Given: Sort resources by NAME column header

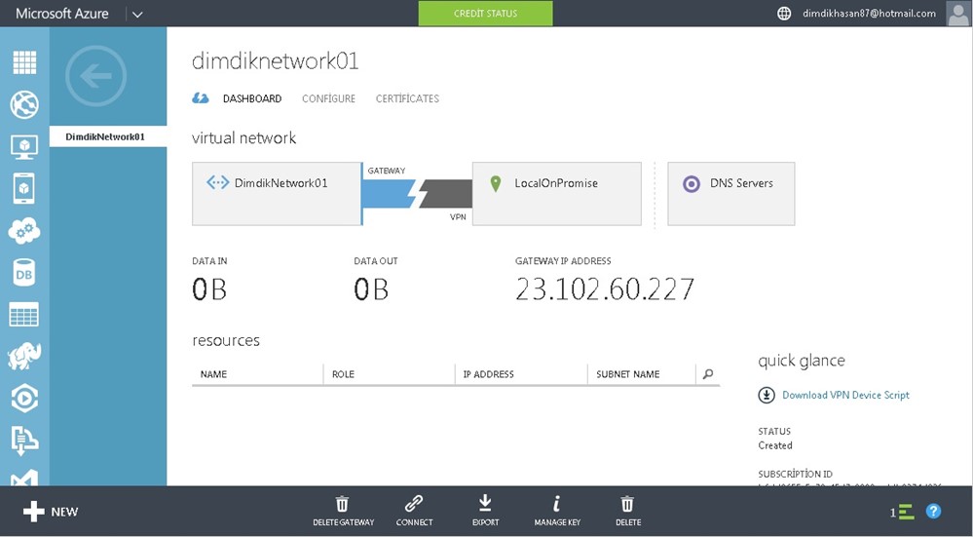Looking at the screenshot, I should (213, 373).
